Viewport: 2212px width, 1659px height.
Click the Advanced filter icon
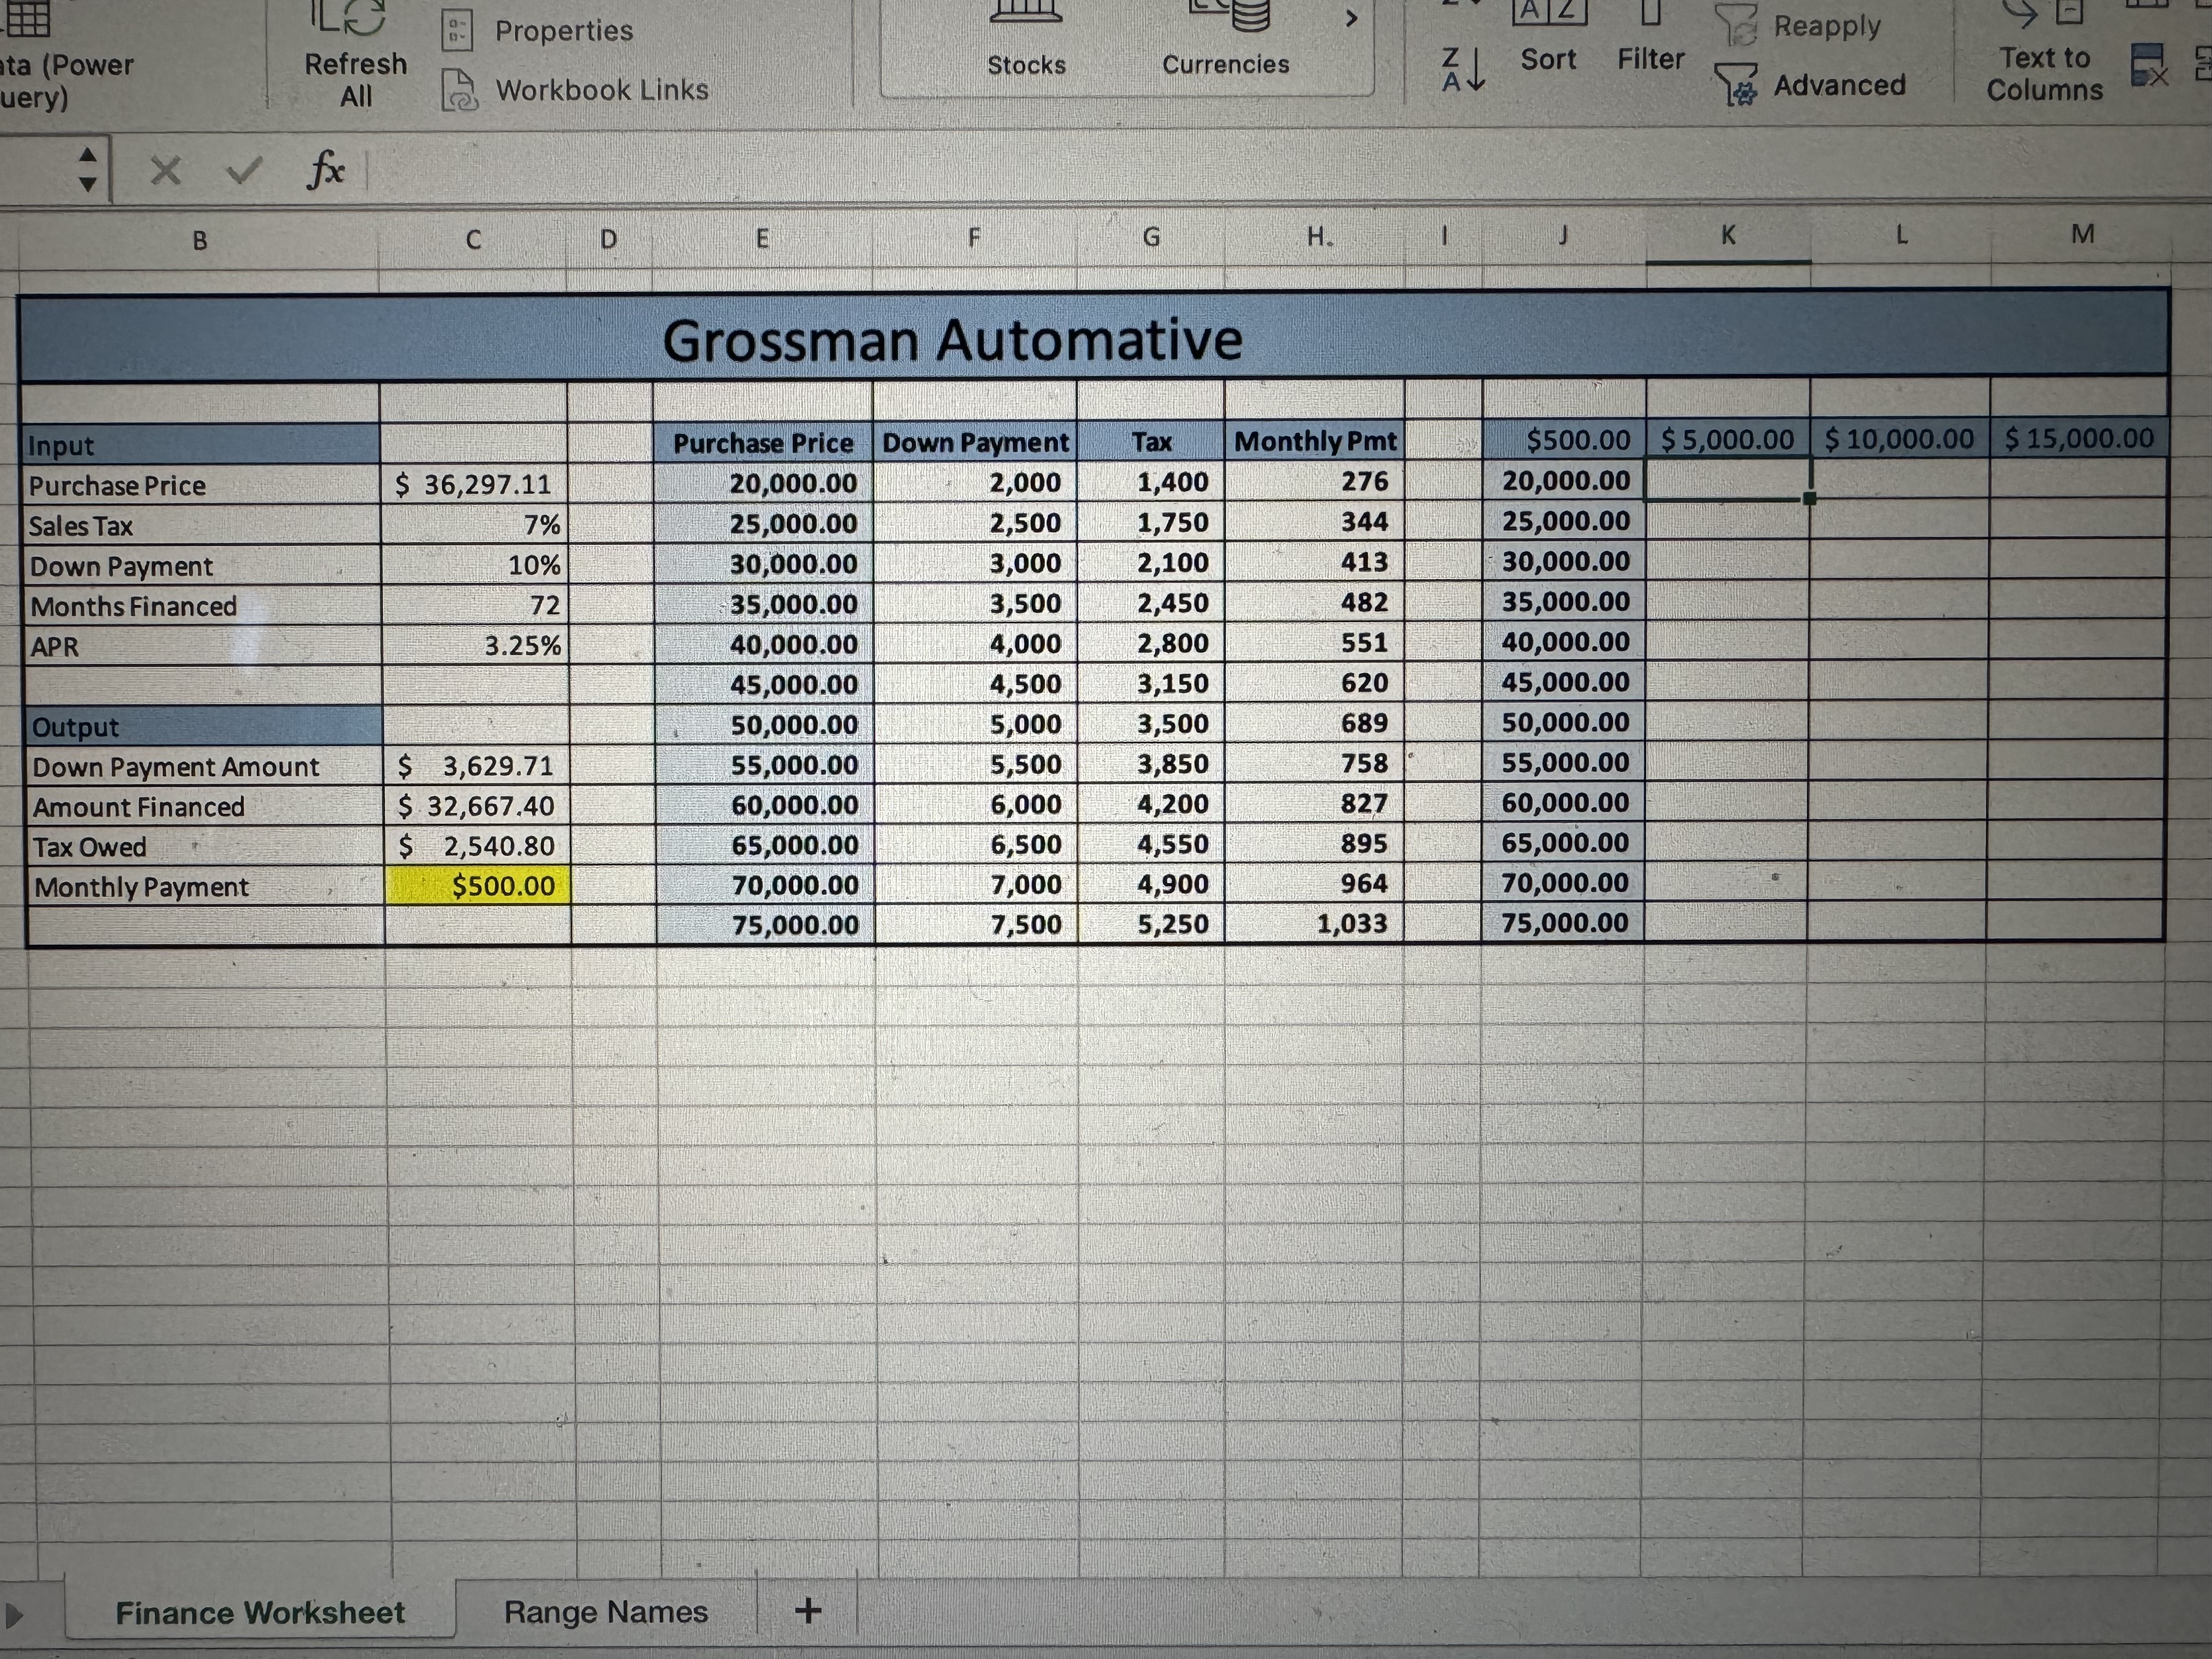(1736, 85)
